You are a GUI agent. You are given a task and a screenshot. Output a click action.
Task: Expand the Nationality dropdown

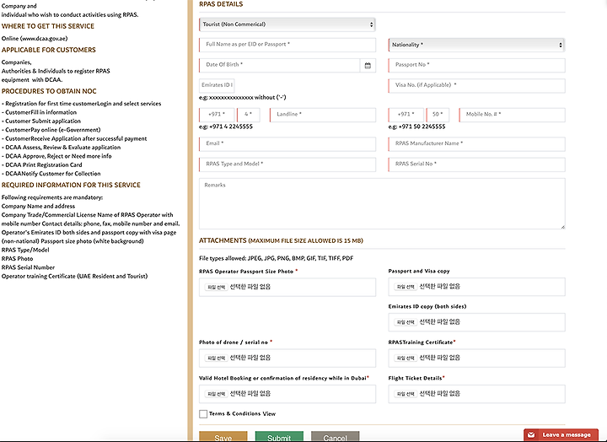point(476,45)
